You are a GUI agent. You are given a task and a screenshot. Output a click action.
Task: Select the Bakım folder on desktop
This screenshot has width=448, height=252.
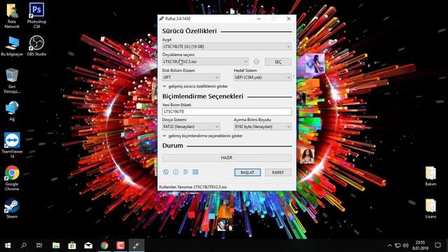(430, 176)
